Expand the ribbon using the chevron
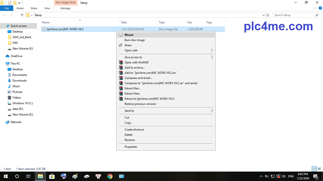This screenshot has width=323, height=181. [x=315, y=8]
